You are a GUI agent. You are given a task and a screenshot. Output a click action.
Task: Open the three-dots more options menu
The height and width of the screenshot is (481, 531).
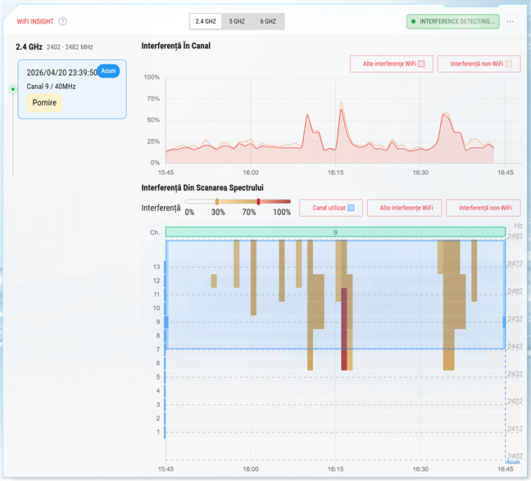tap(511, 21)
